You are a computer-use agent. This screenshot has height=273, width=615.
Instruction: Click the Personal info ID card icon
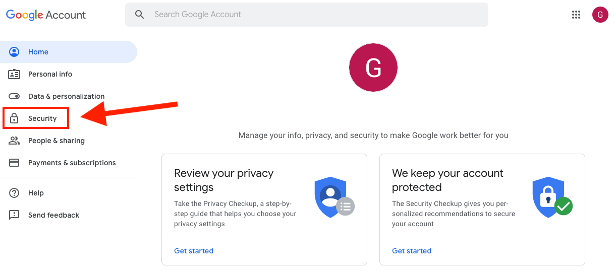point(14,74)
